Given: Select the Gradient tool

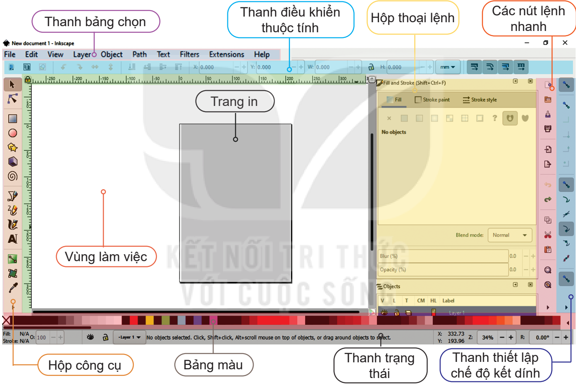Looking at the screenshot, I should click(13, 259).
